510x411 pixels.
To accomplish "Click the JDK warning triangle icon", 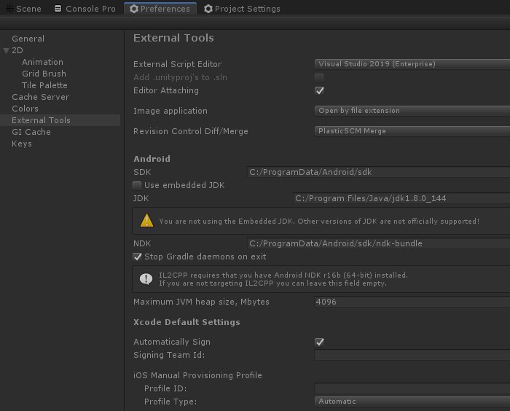I will pos(146,221).
